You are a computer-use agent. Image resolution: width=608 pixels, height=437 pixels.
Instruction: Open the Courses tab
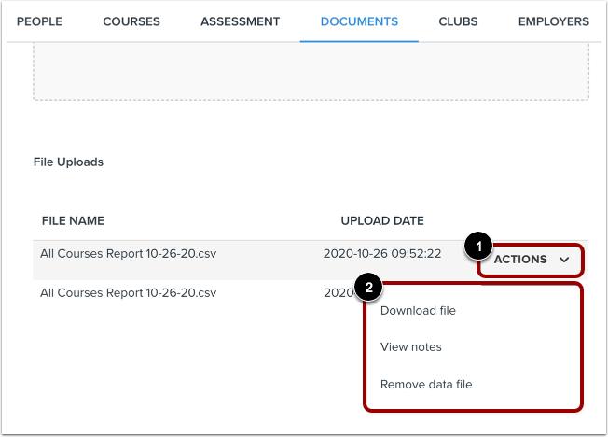coord(131,21)
